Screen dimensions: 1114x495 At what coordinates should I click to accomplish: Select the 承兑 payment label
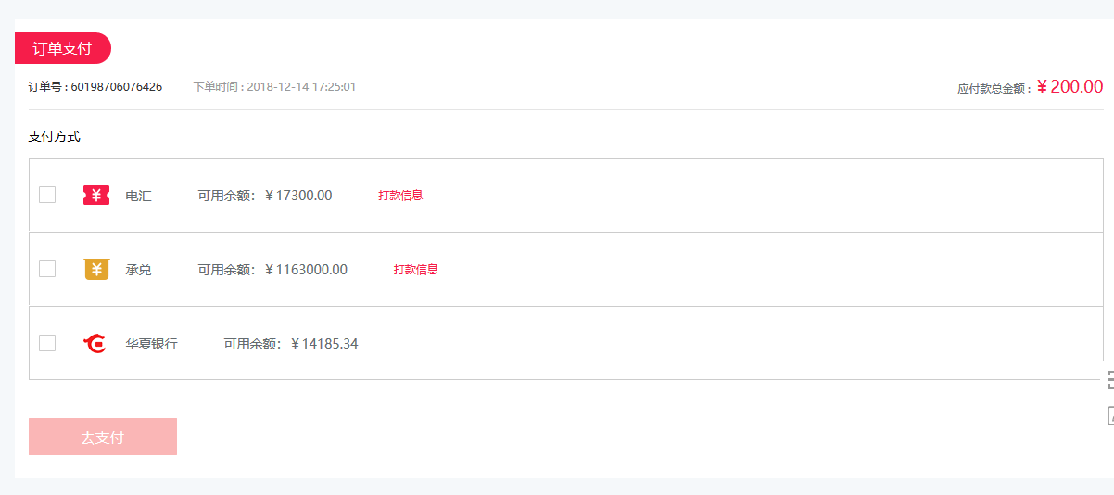click(139, 270)
